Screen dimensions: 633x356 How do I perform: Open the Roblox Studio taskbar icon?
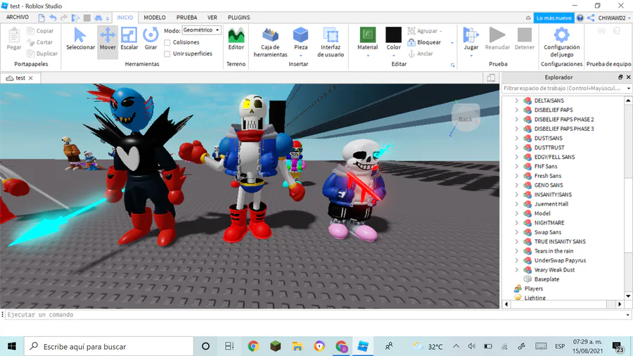tap(362, 346)
